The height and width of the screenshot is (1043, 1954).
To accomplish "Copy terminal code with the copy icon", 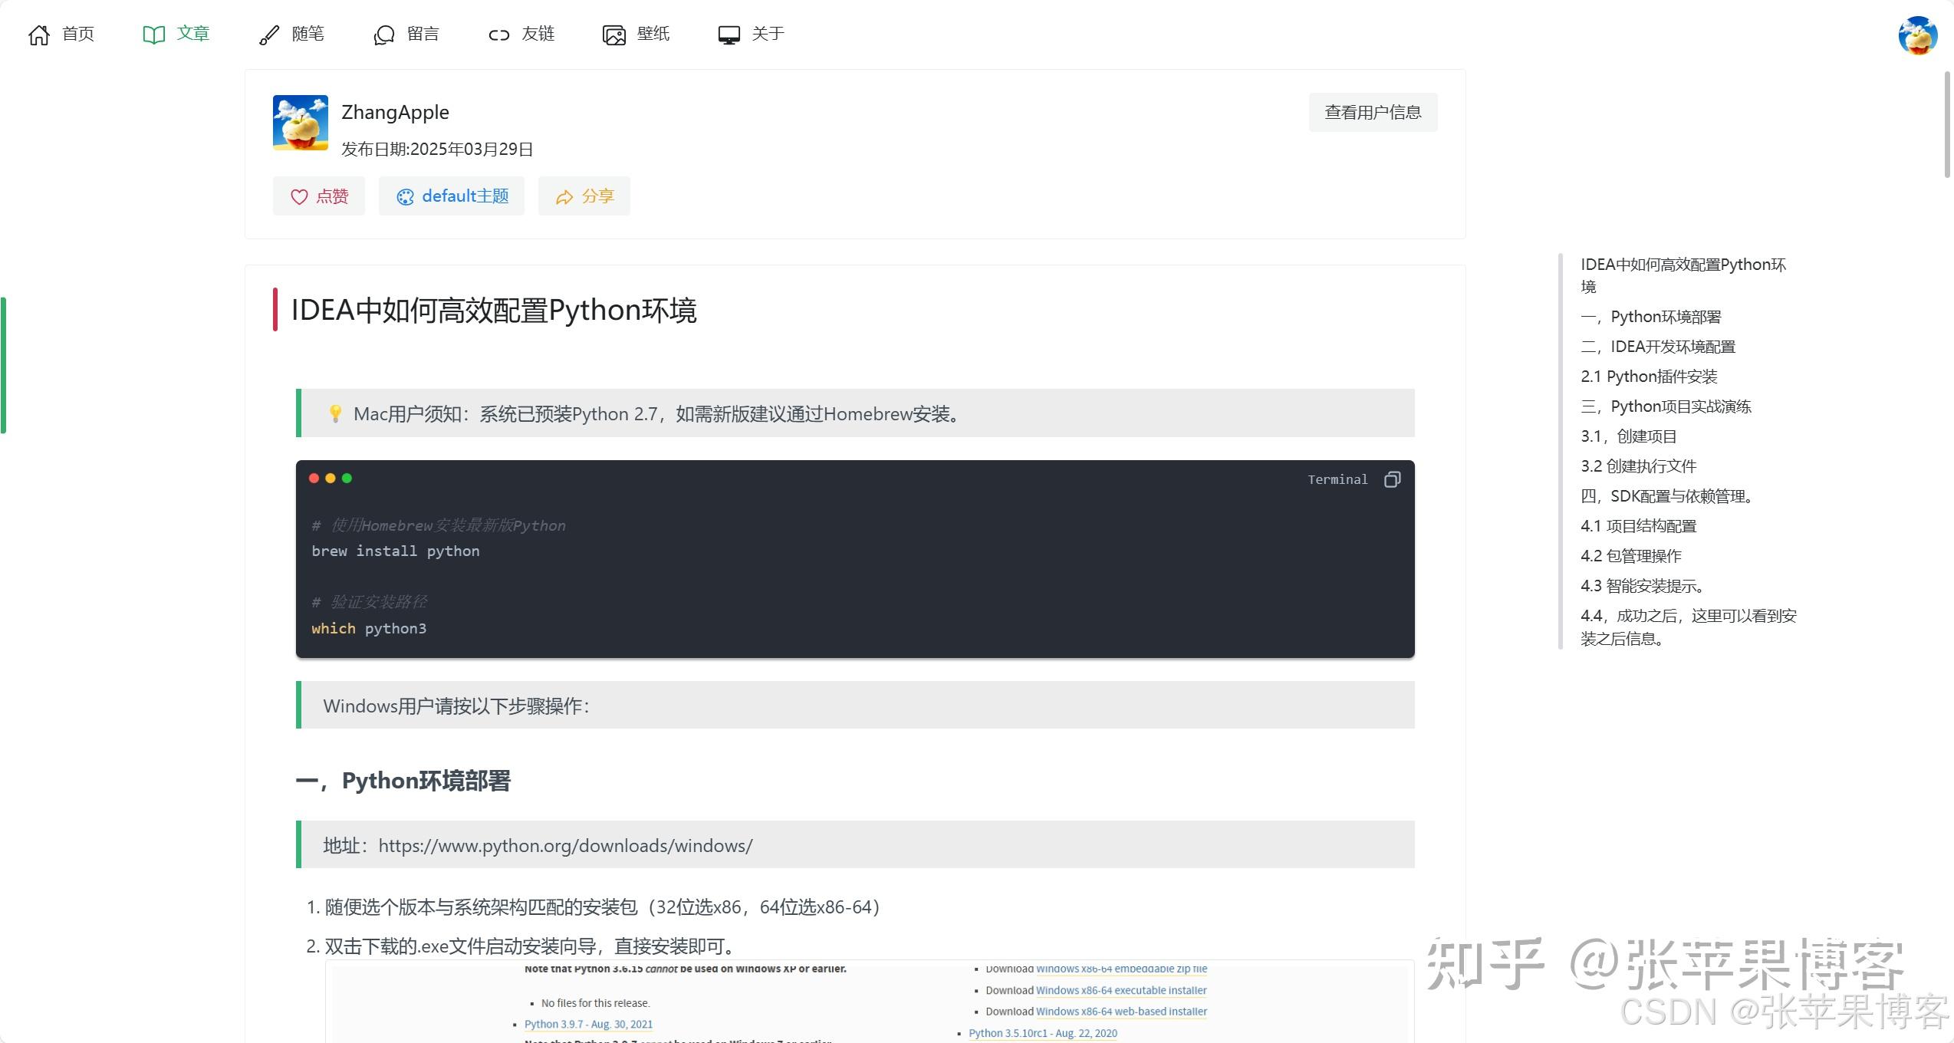I will coord(1392,479).
